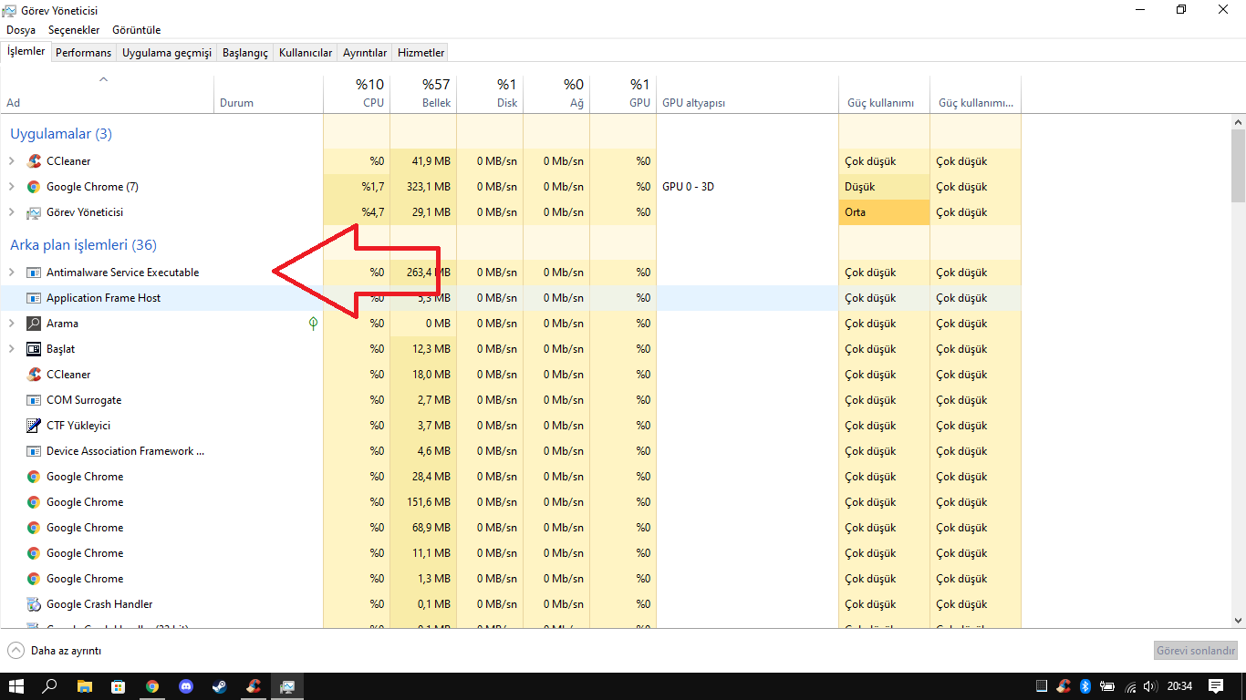Click the Device Association Framework icon
The image size is (1246, 700).
34,451
